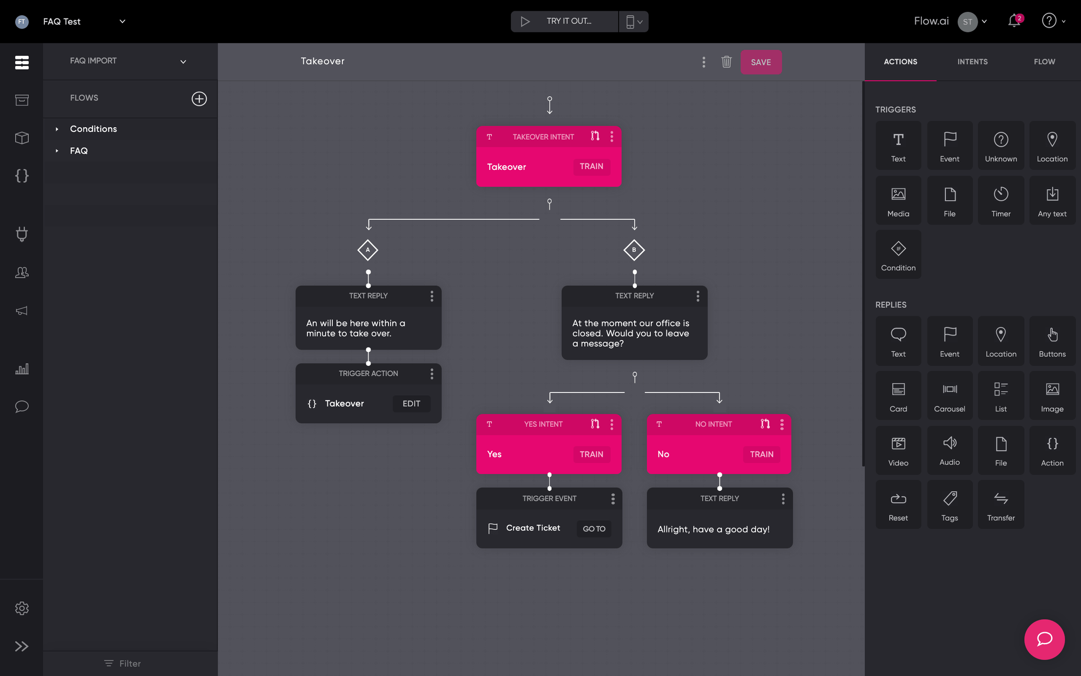Image resolution: width=1081 pixels, height=676 pixels.
Task: Click condition diamond B node
Action: pyautogui.click(x=634, y=250)
